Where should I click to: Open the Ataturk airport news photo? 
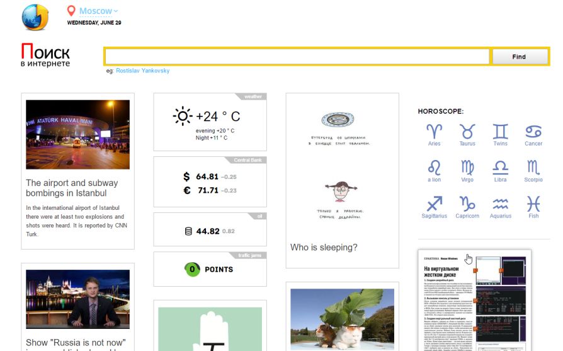pos(77,134)
